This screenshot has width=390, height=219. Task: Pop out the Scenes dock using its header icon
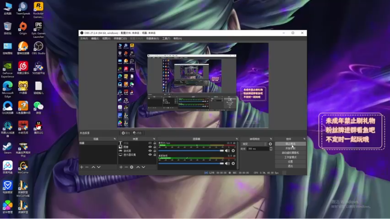click(x=115, y=139)
